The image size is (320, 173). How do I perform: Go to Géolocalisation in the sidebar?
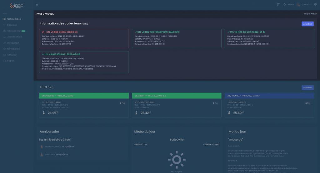[x=14, y=31]
